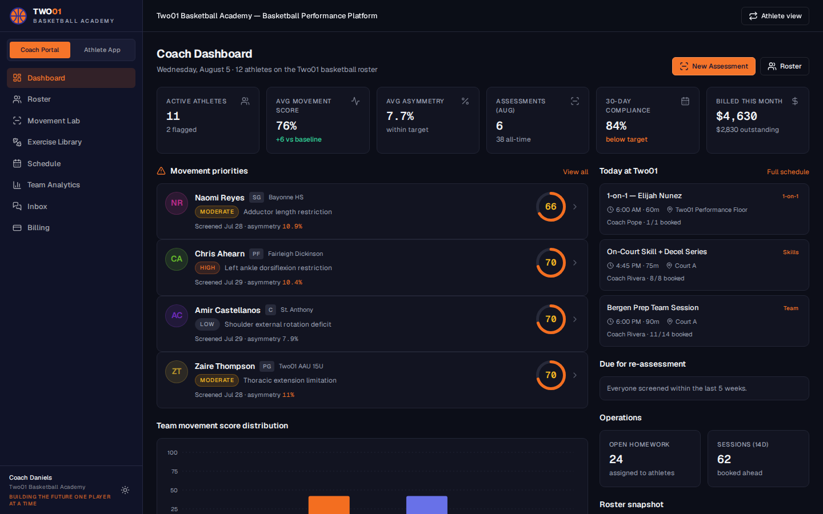View all movement priorities

pos(576,172)
